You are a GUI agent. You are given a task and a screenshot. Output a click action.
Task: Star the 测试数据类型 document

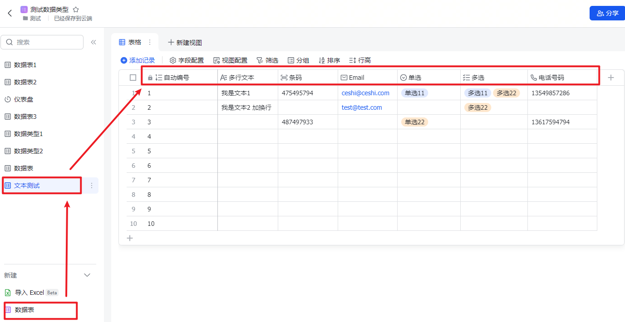(x=76, y=10)
